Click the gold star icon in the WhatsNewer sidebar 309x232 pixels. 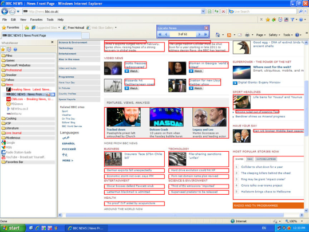3,49
